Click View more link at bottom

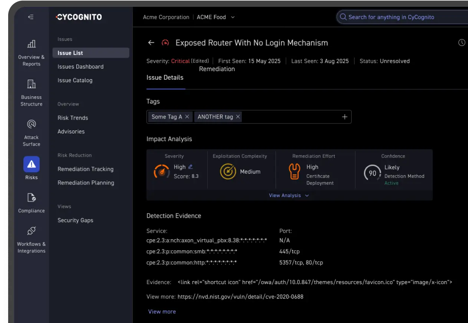tap(162, 312)
